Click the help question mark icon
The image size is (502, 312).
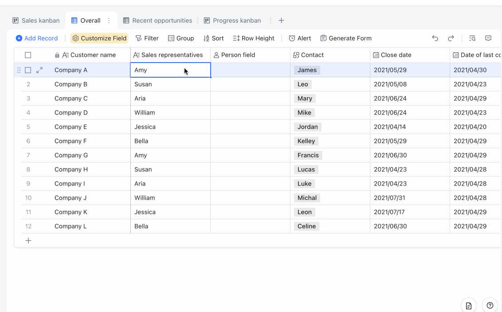click(490, 305)
